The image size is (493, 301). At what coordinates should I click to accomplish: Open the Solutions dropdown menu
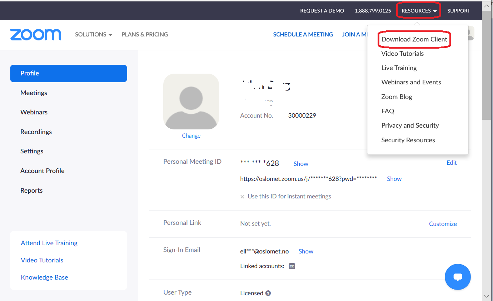click(94, 34)
